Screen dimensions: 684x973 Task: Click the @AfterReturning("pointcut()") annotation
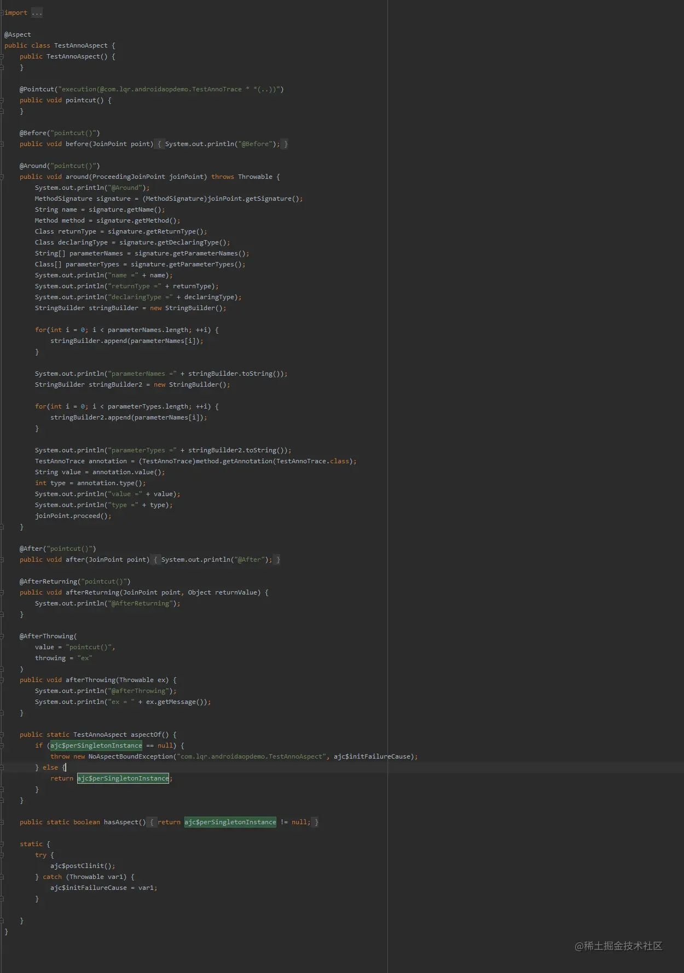[75, 581]
